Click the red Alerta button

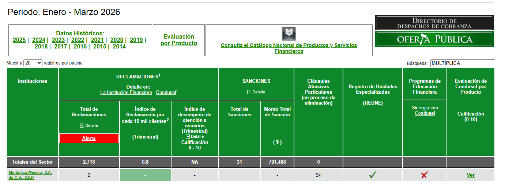[x=89, y=139]
